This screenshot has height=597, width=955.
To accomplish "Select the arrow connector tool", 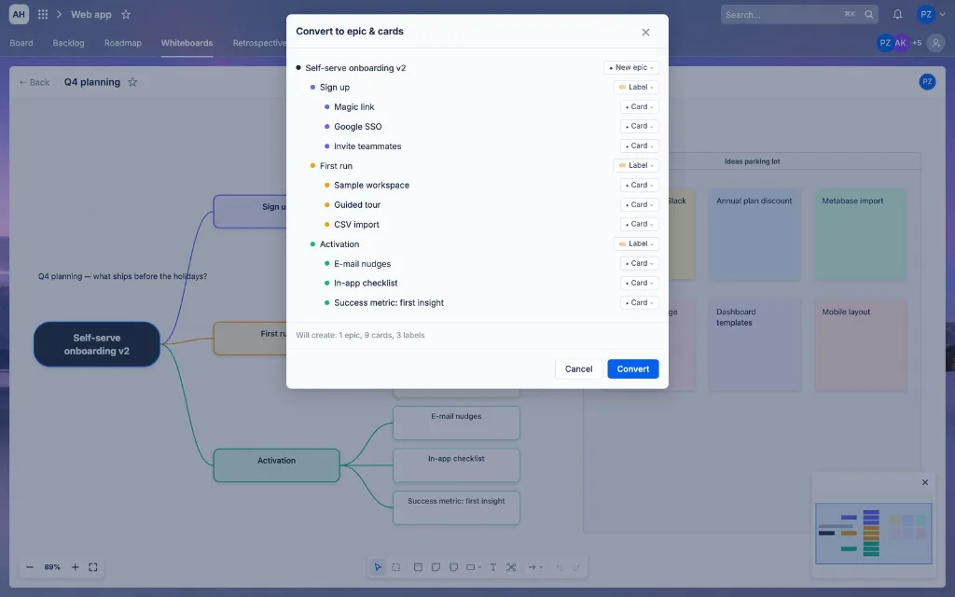I will click(x=534, y=567).
